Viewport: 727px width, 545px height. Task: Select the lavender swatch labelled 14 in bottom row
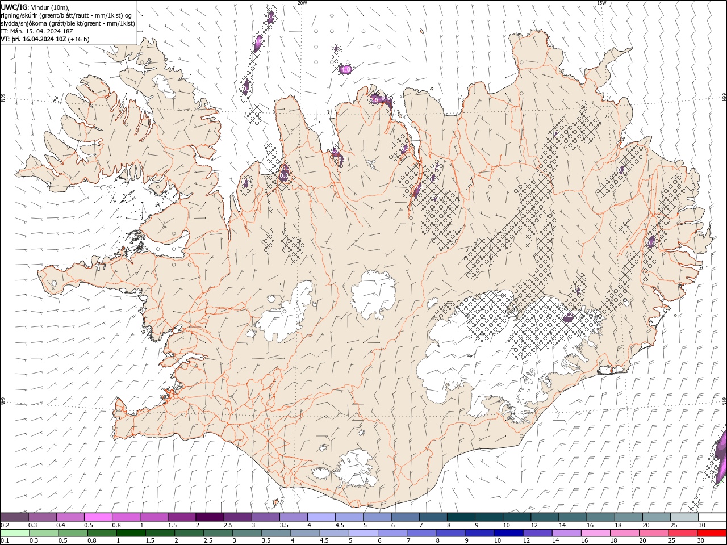[566, 533]
